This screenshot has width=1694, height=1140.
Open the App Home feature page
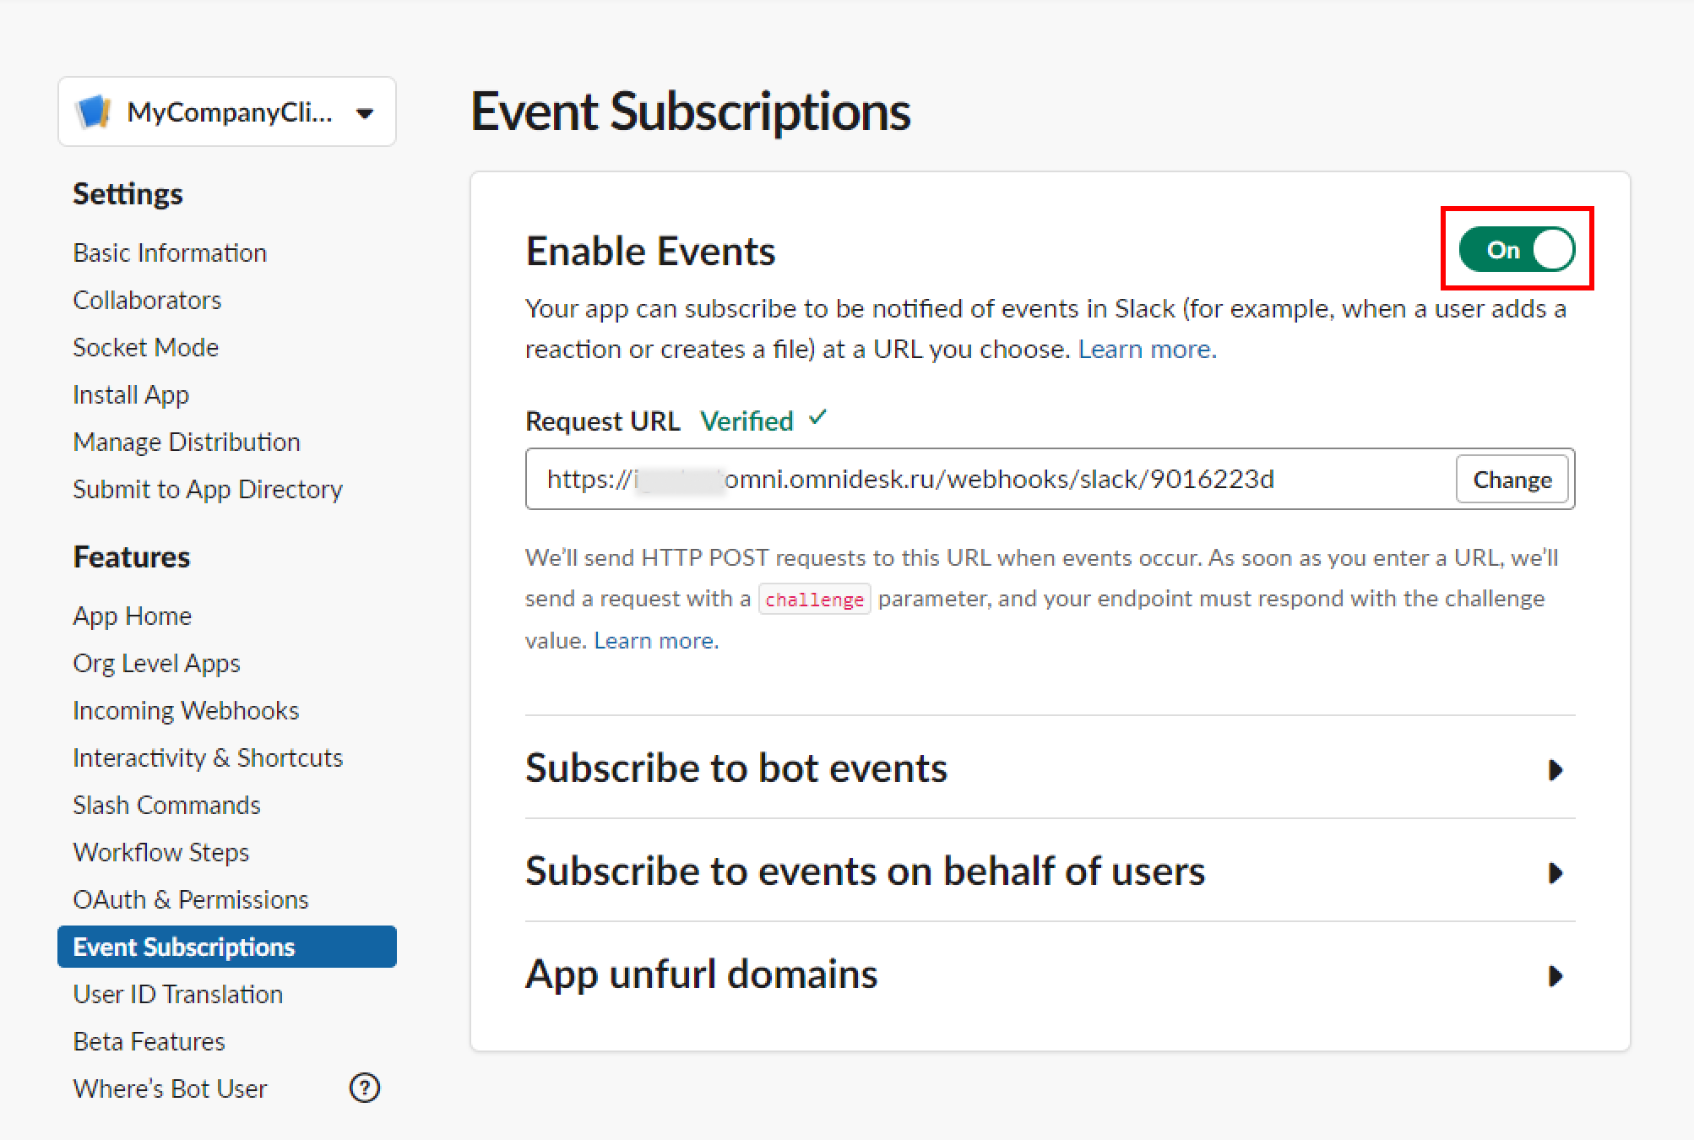click(133, 616)
